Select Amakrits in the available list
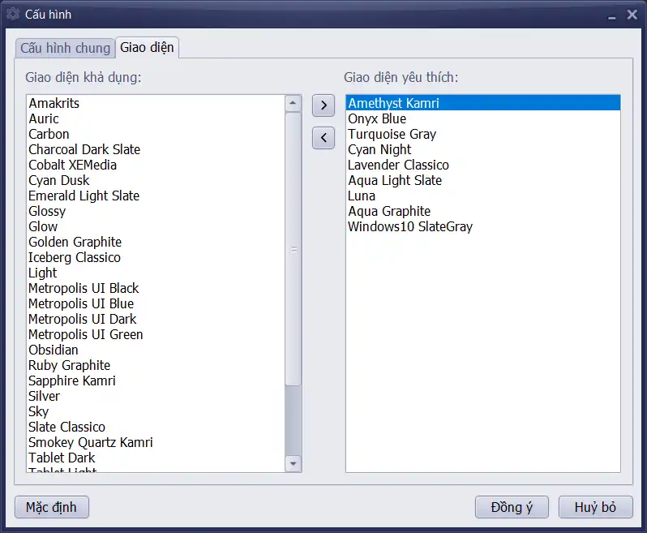Viewport: 647px width, 533px height. [x=156, y=103]
